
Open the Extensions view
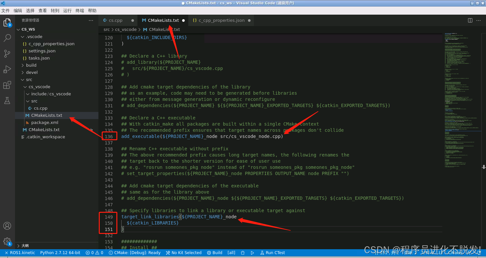pos(7,85)
